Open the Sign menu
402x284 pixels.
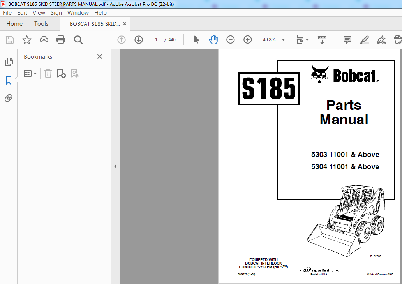pos(56,13)
